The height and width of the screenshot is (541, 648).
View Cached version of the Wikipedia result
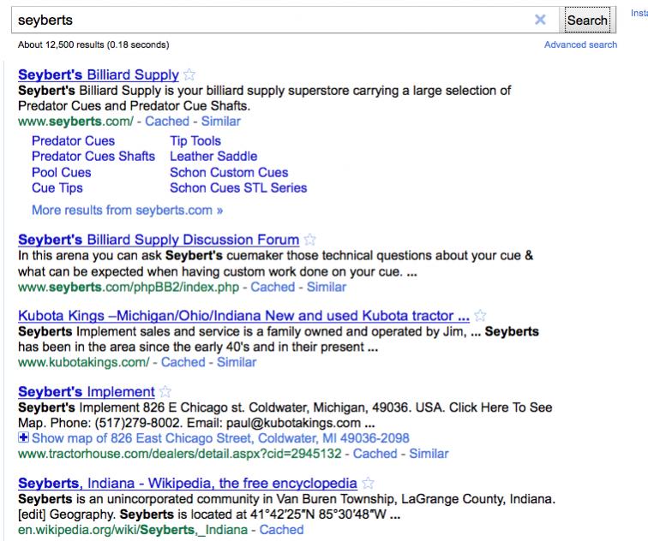[281, 530]
